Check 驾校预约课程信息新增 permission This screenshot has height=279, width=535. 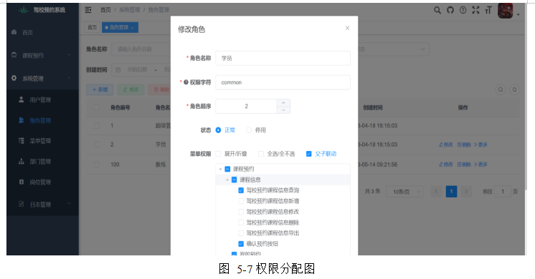(x=241, y=201)
